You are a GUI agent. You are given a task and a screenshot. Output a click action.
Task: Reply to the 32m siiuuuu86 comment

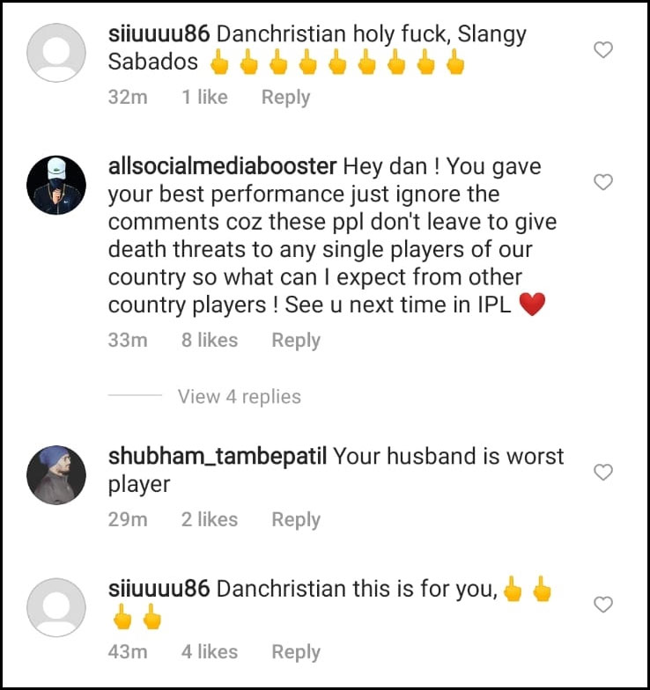285,97
